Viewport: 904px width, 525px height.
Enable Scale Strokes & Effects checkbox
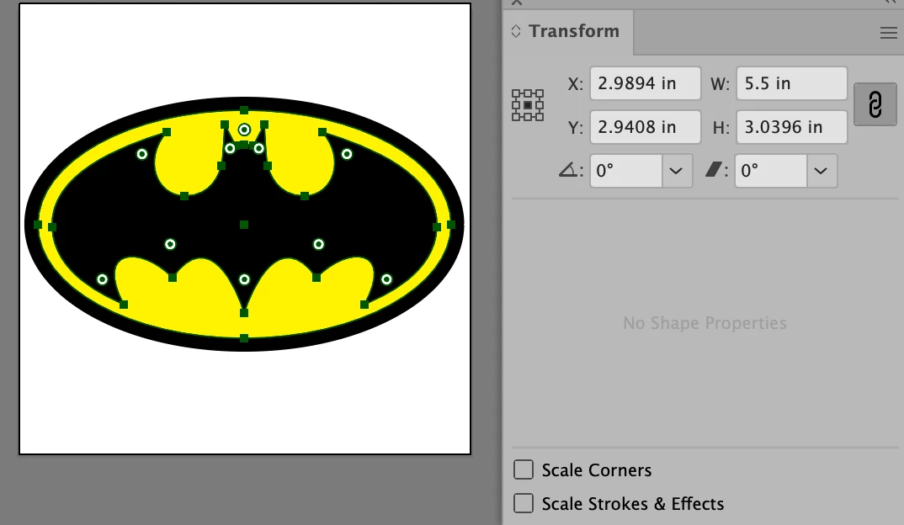tap(524, 503)
